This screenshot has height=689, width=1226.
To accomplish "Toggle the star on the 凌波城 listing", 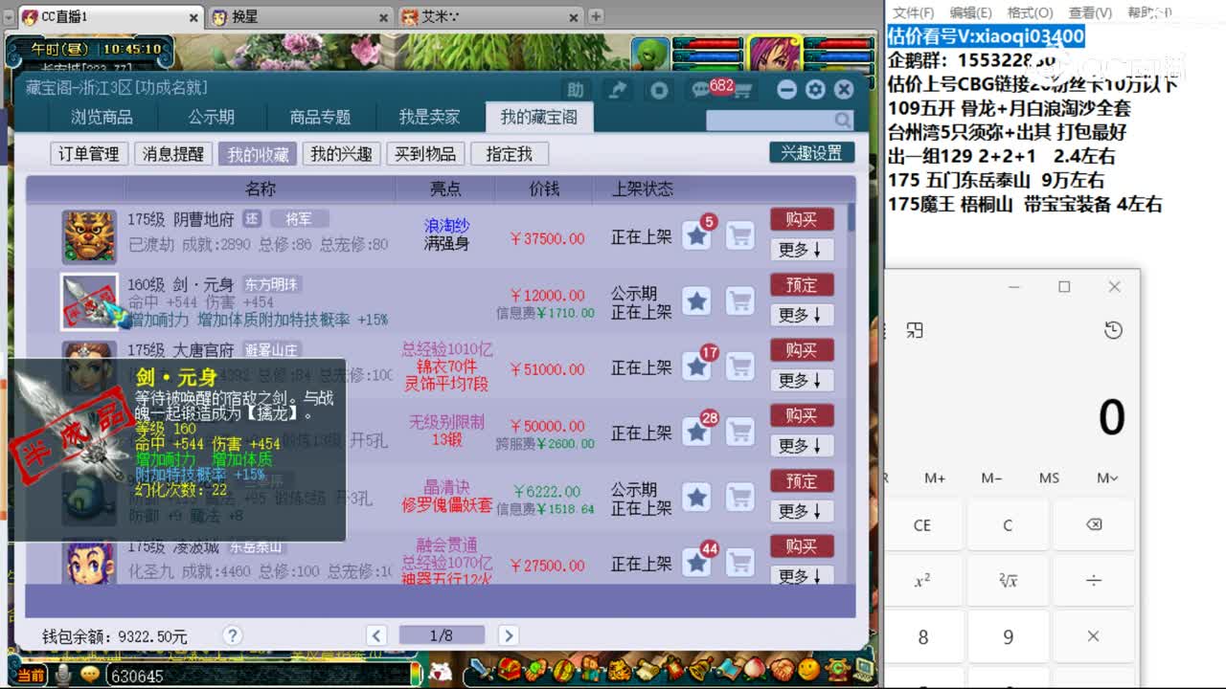I will tap(697, 563).
